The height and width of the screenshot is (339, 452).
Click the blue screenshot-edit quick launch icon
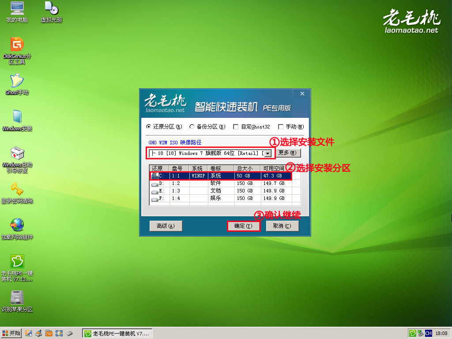tap(59, 334)
